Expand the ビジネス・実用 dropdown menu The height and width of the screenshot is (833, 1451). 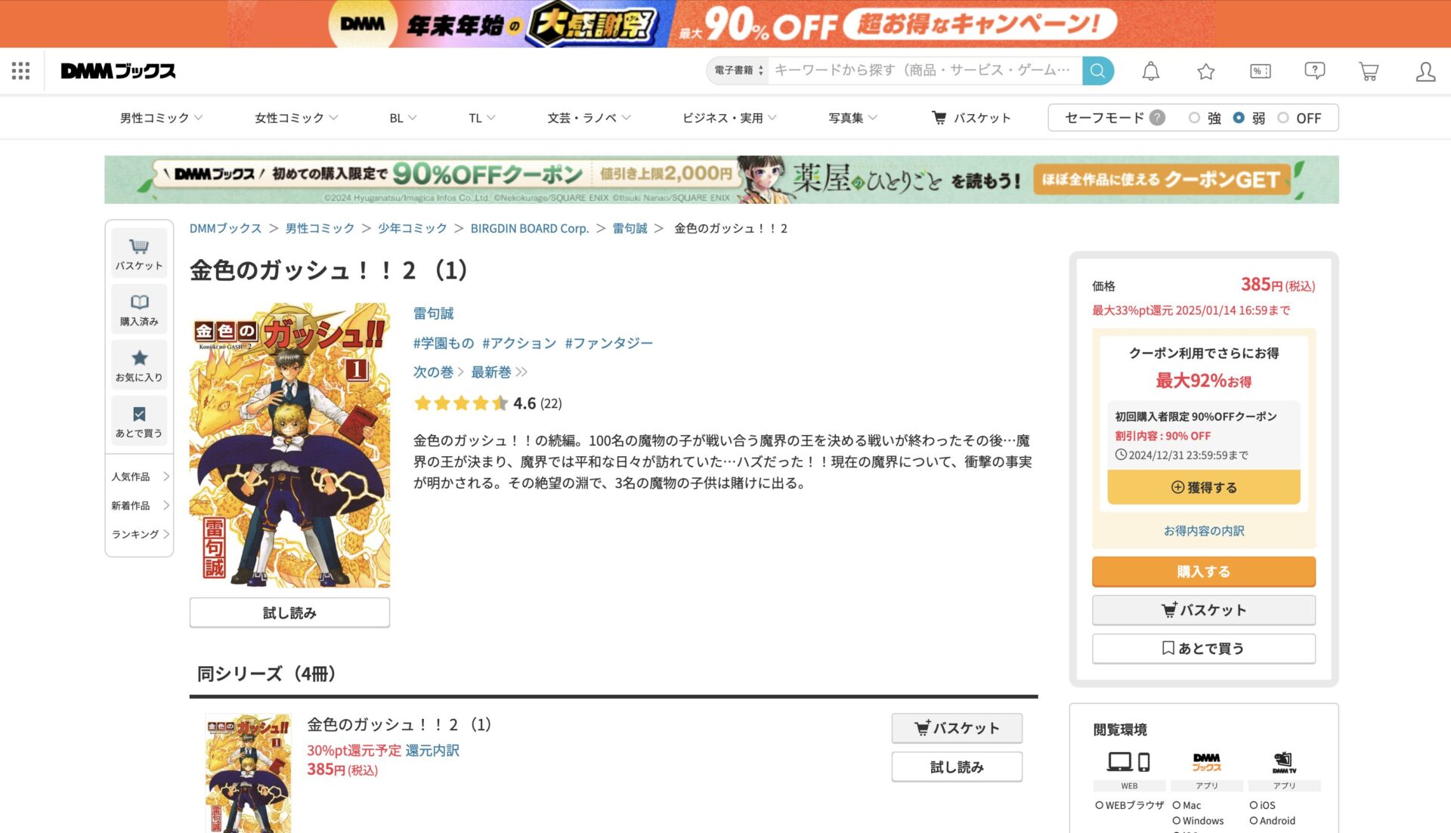point(729,118)
